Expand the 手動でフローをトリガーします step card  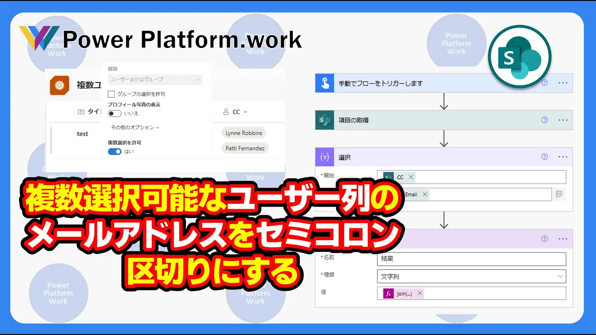click(x=444, y=83)
